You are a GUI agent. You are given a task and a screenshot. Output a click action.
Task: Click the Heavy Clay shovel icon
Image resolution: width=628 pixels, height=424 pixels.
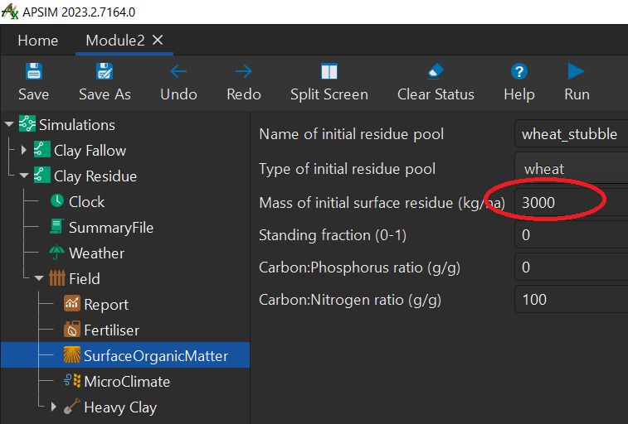click(71, 406)
